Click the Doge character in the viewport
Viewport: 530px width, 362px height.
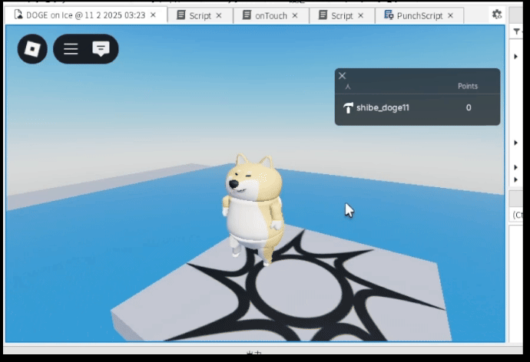tap(253, 209)
